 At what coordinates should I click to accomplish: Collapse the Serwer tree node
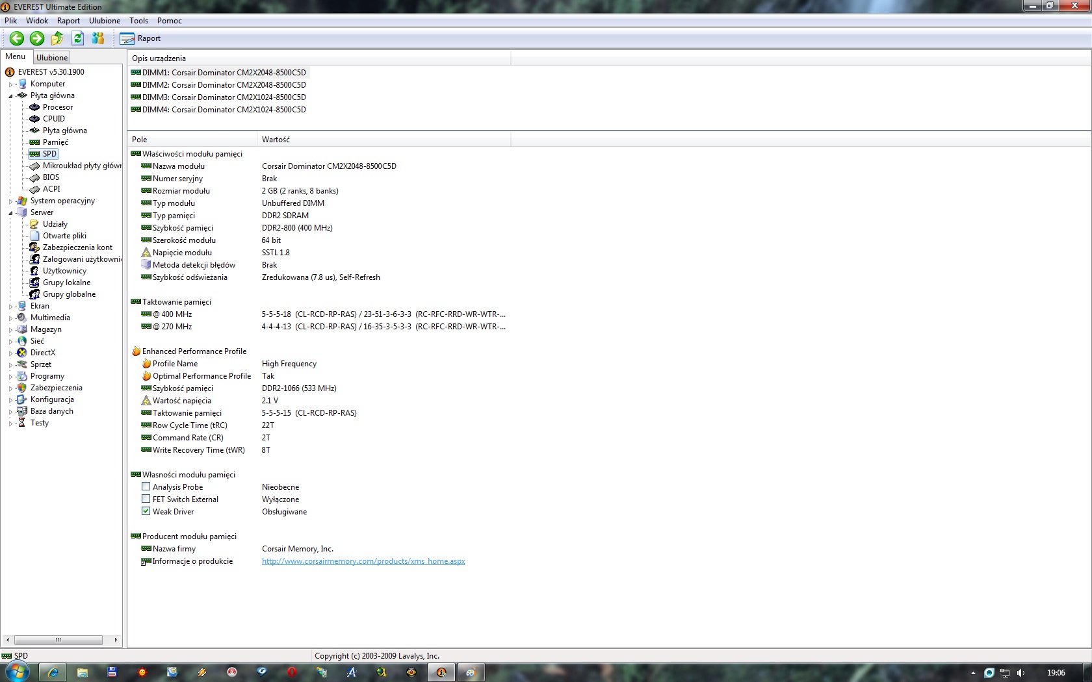pyautogui.click(x=10, y=213)
